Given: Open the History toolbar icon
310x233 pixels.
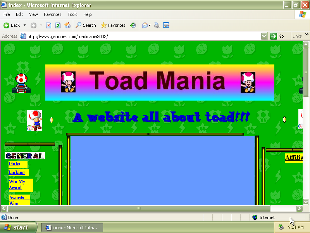Looking at the screenshot, I should pos(133,25).
